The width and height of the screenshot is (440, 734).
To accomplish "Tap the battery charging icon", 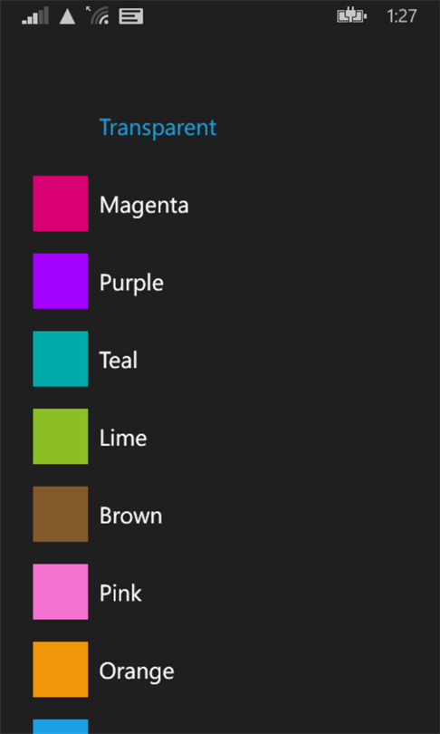I will (351, 16).
